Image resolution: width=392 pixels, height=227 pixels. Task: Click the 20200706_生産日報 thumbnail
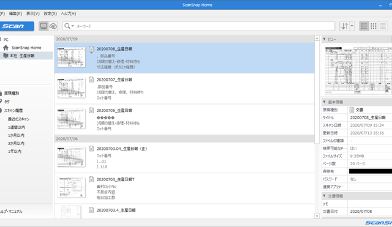[71, 119]
